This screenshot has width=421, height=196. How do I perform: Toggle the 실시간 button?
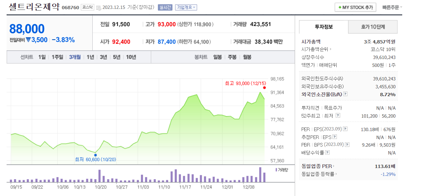point(165,7)
